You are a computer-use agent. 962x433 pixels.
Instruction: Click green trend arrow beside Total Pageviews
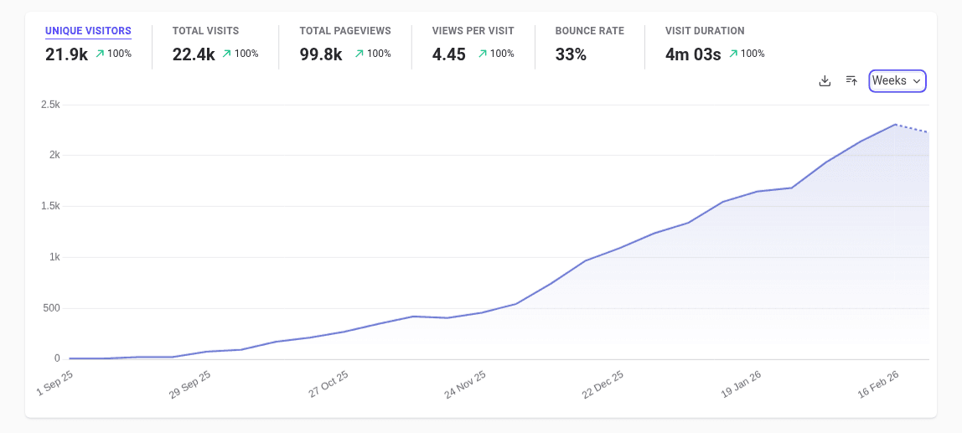point(359,54)
